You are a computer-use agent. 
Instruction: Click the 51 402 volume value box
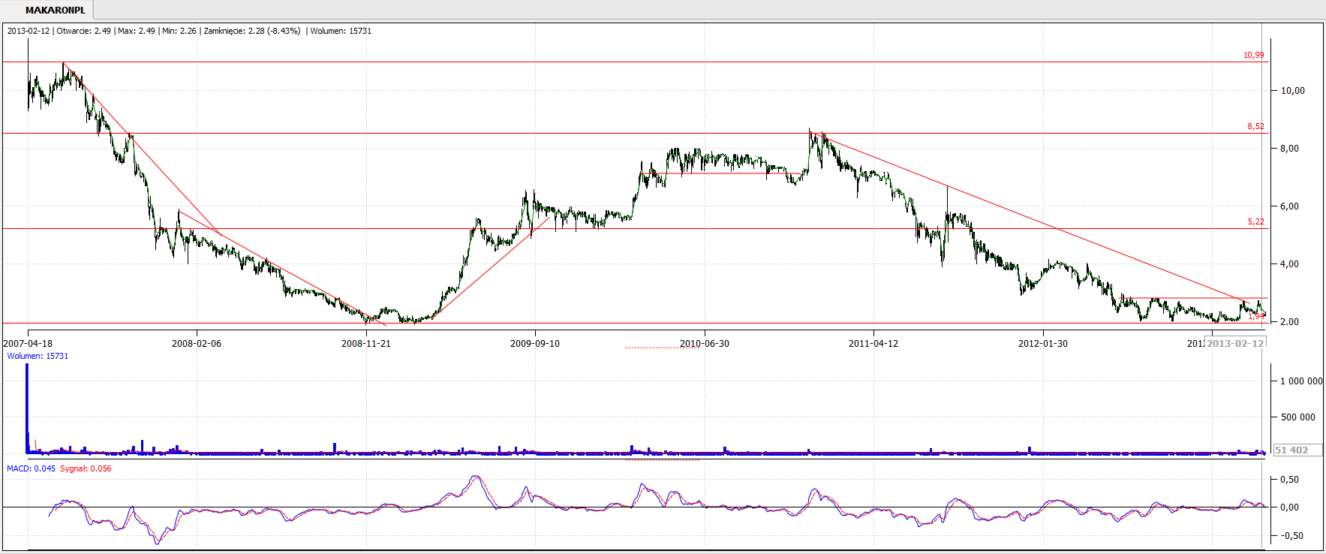[x=1297, y=450]
